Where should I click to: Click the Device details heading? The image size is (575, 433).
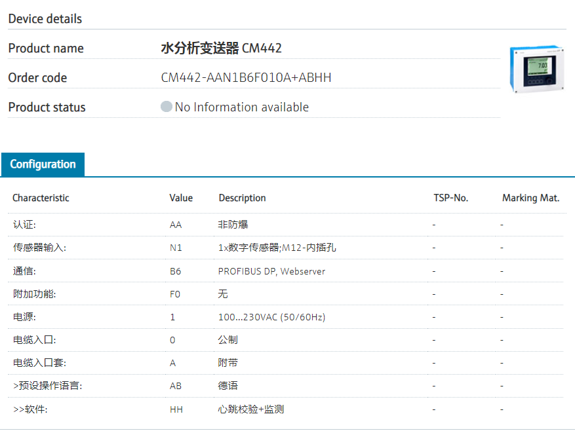(x=45, y=19)
